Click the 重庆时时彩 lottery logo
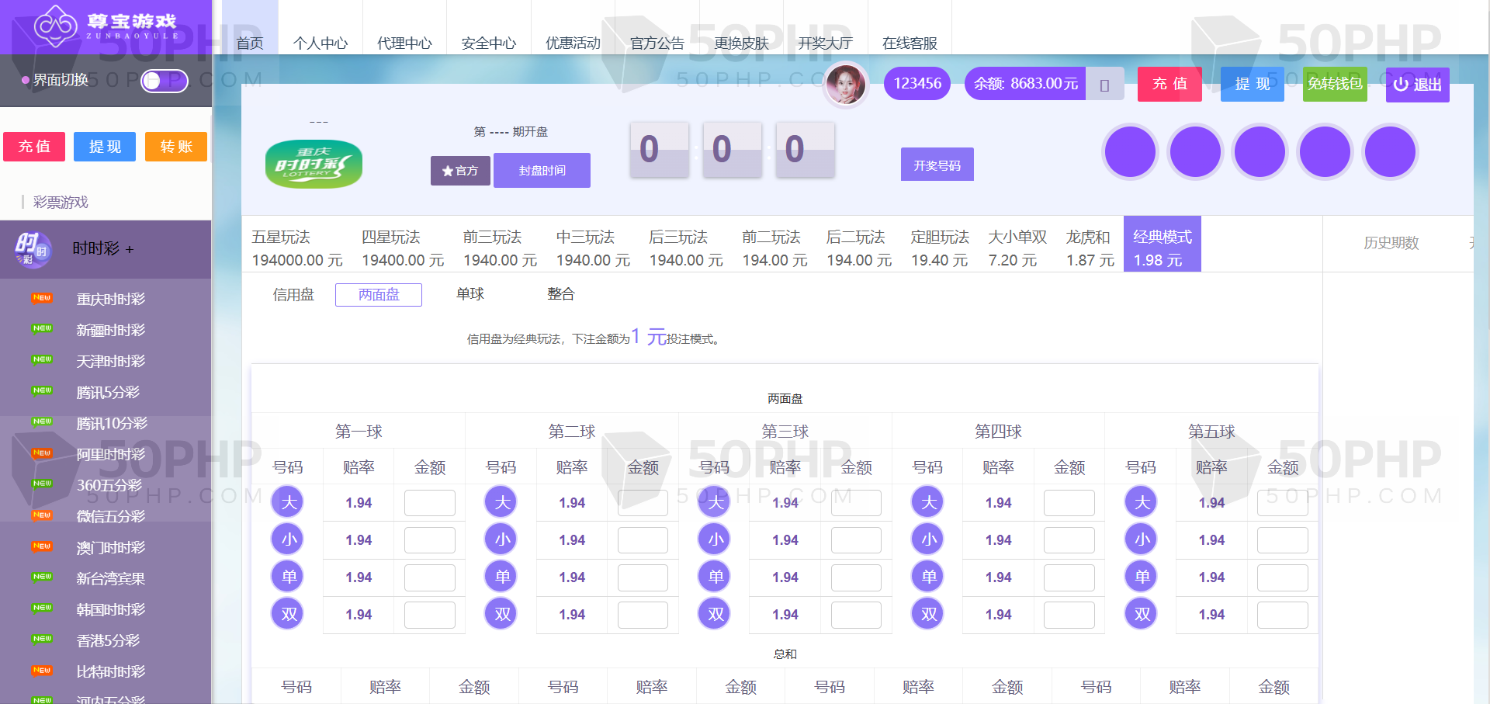Viewport: 1490px width, 704px height. (314, 164)
